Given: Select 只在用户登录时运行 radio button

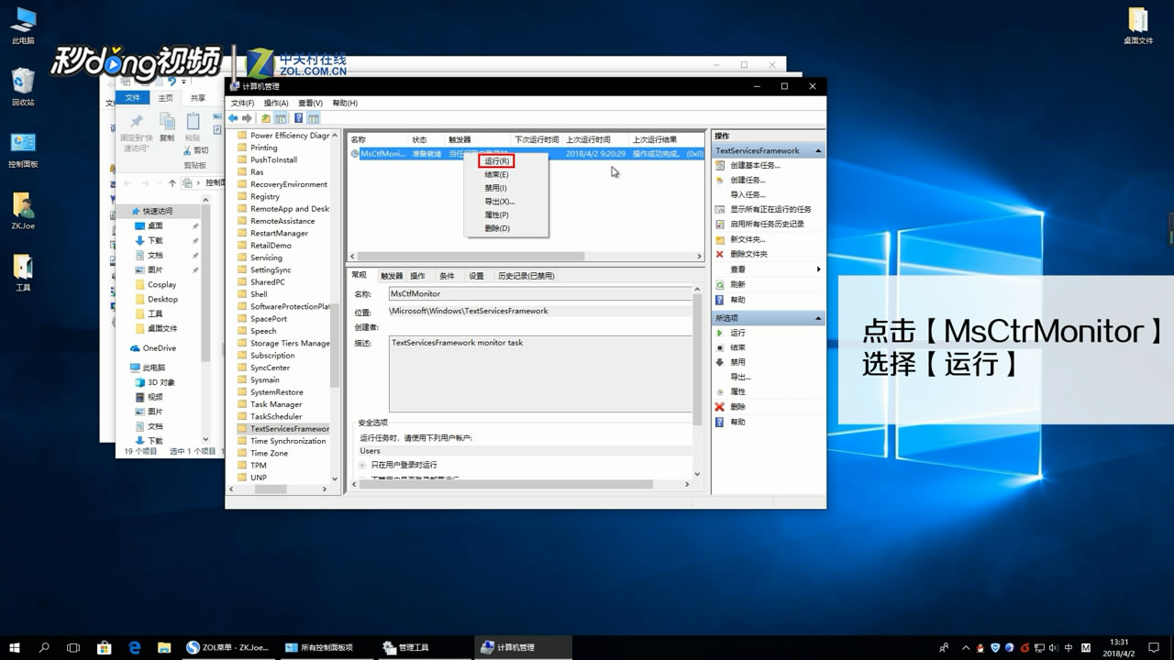Looking at the screenshot, I should point(363,465).
